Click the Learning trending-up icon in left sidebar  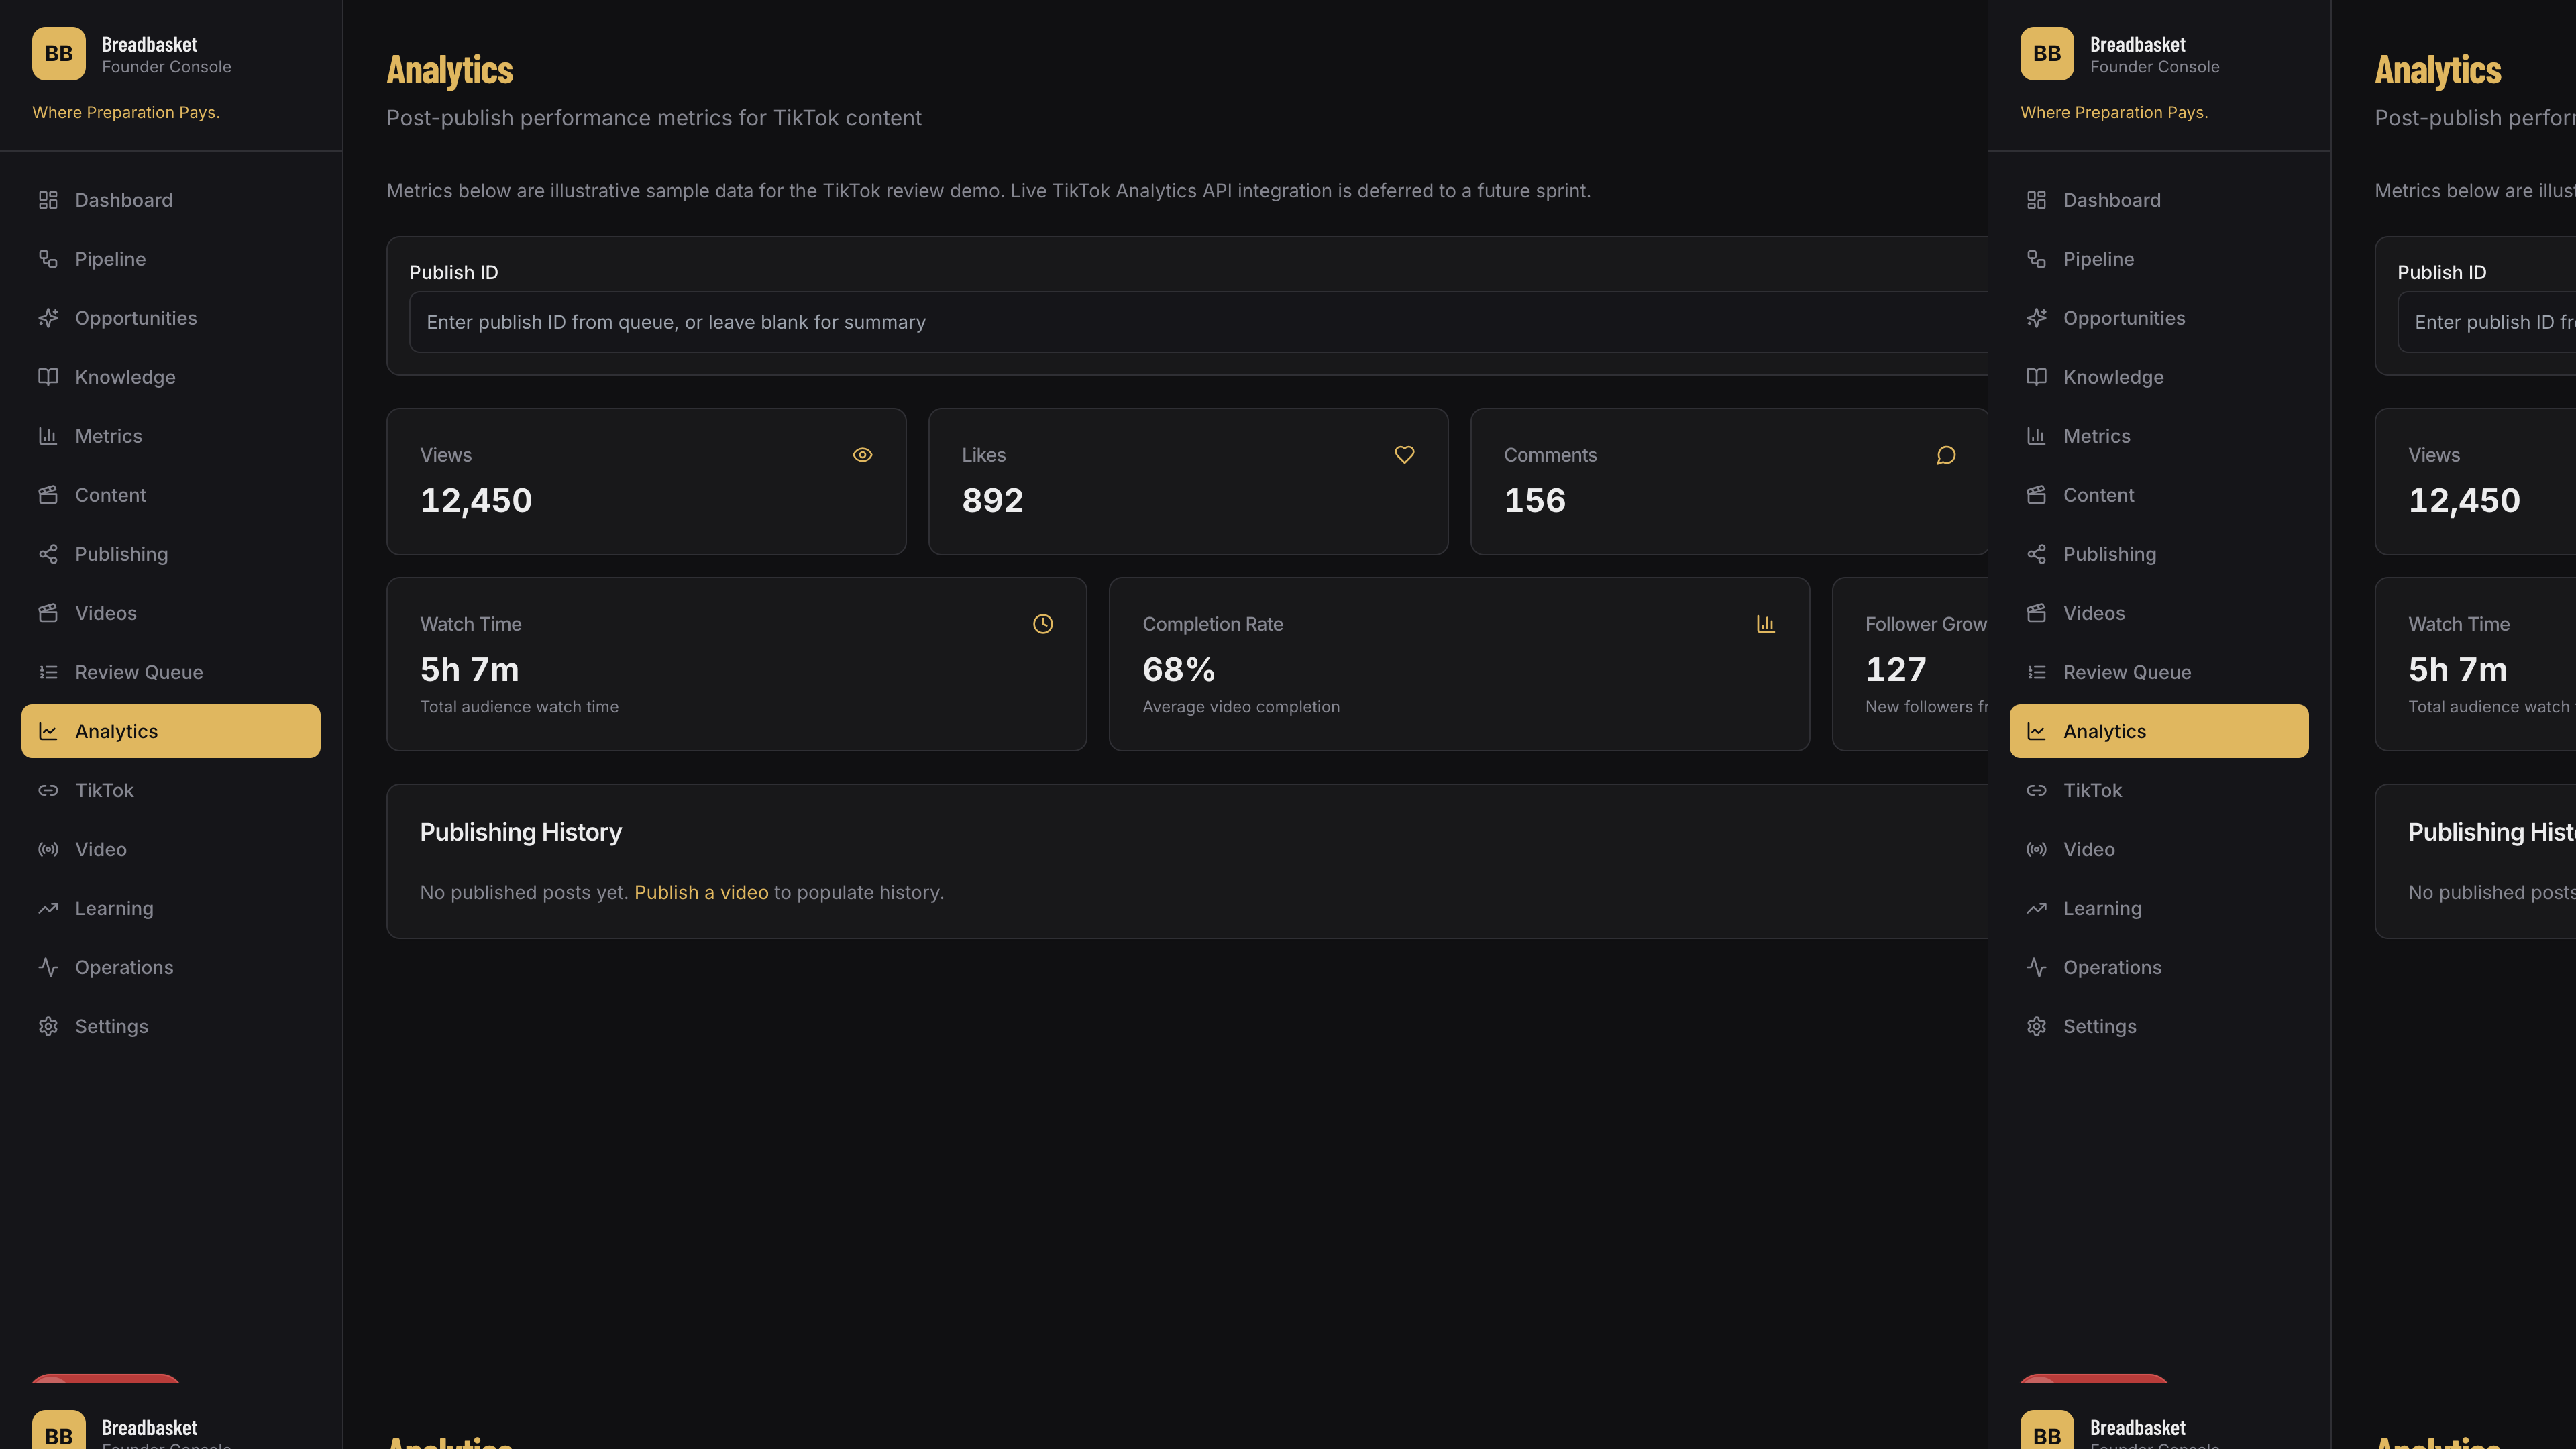click(x=48, y=908)
